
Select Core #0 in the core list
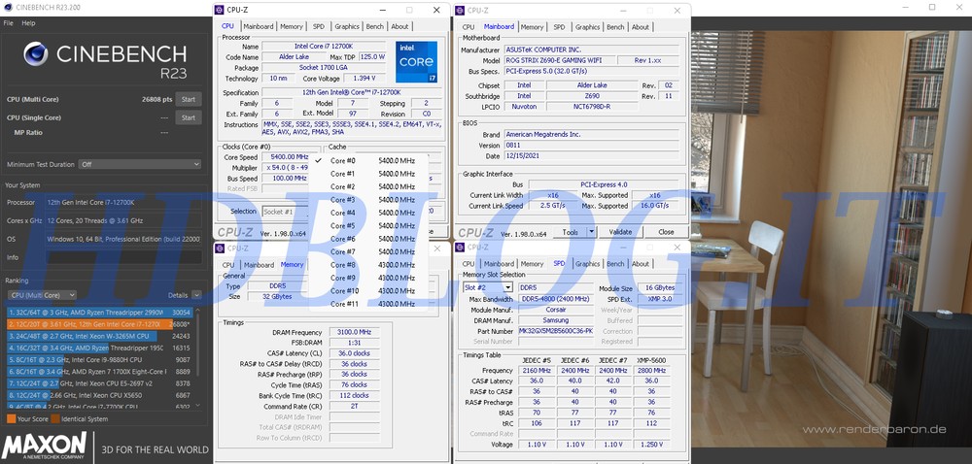[x=343, y=160]
